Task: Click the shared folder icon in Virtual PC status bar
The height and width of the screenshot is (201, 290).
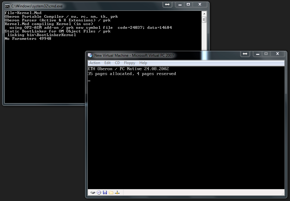Action: click(x=111, y=192)
